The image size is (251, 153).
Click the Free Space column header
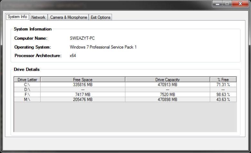[83, 79]
